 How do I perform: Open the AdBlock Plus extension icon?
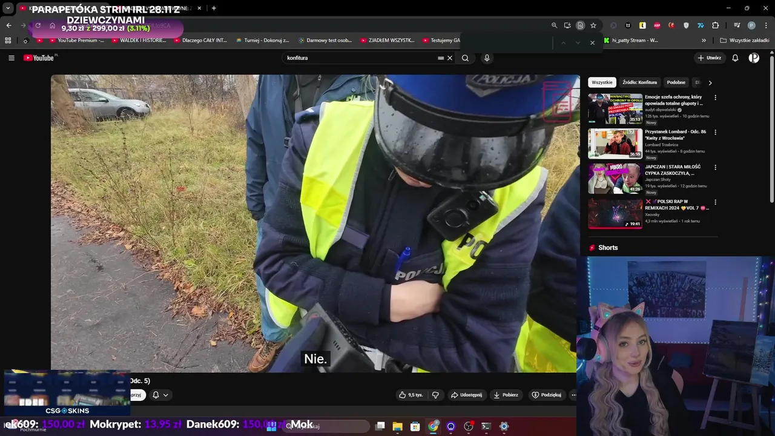[657, 25]
